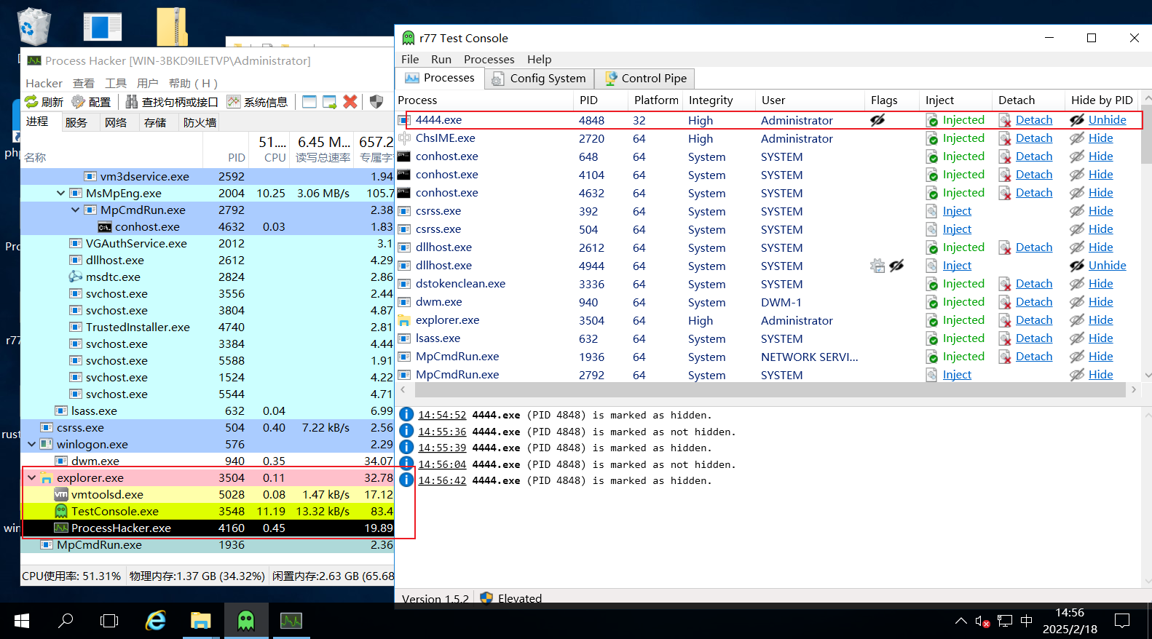Open the 服务 tab in Process Hacker
This screenshot has width=1152, height=639.
pos(76,122)
